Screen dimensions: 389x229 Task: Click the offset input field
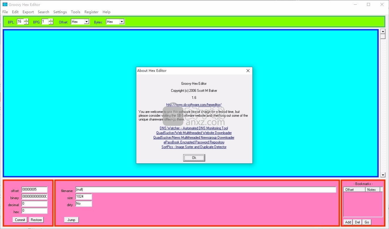35,190
